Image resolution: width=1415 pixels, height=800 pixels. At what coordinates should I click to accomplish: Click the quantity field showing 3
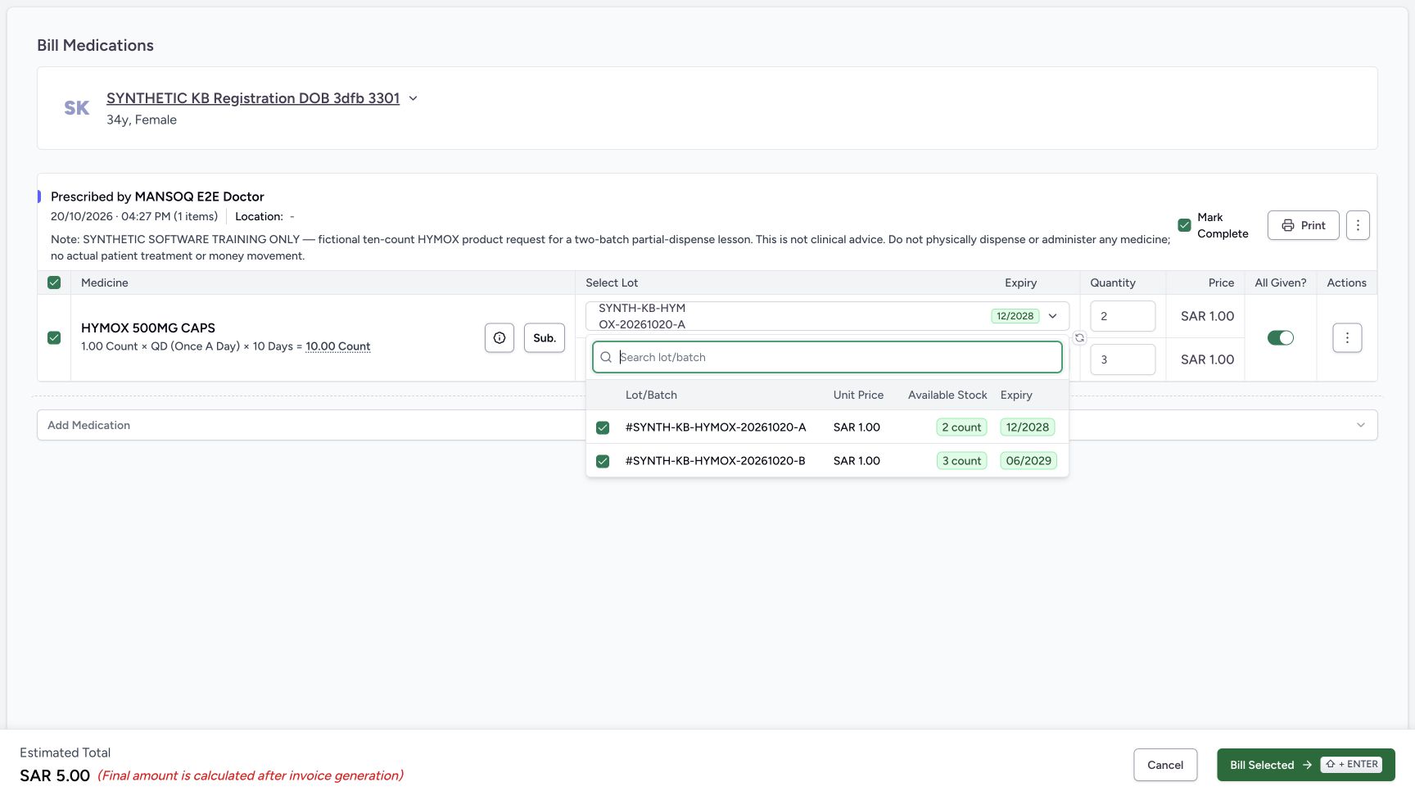(x=1123, y=359)
